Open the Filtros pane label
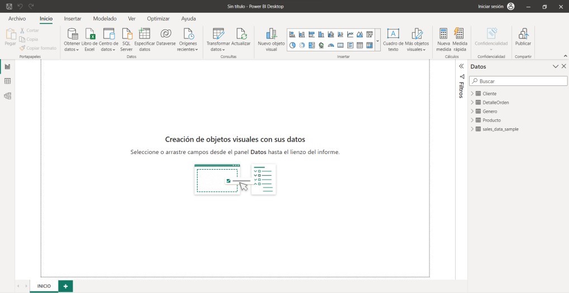569x293 pixels. click(461, 90)
